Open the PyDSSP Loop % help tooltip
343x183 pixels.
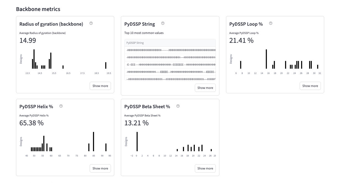click(270, 23)
